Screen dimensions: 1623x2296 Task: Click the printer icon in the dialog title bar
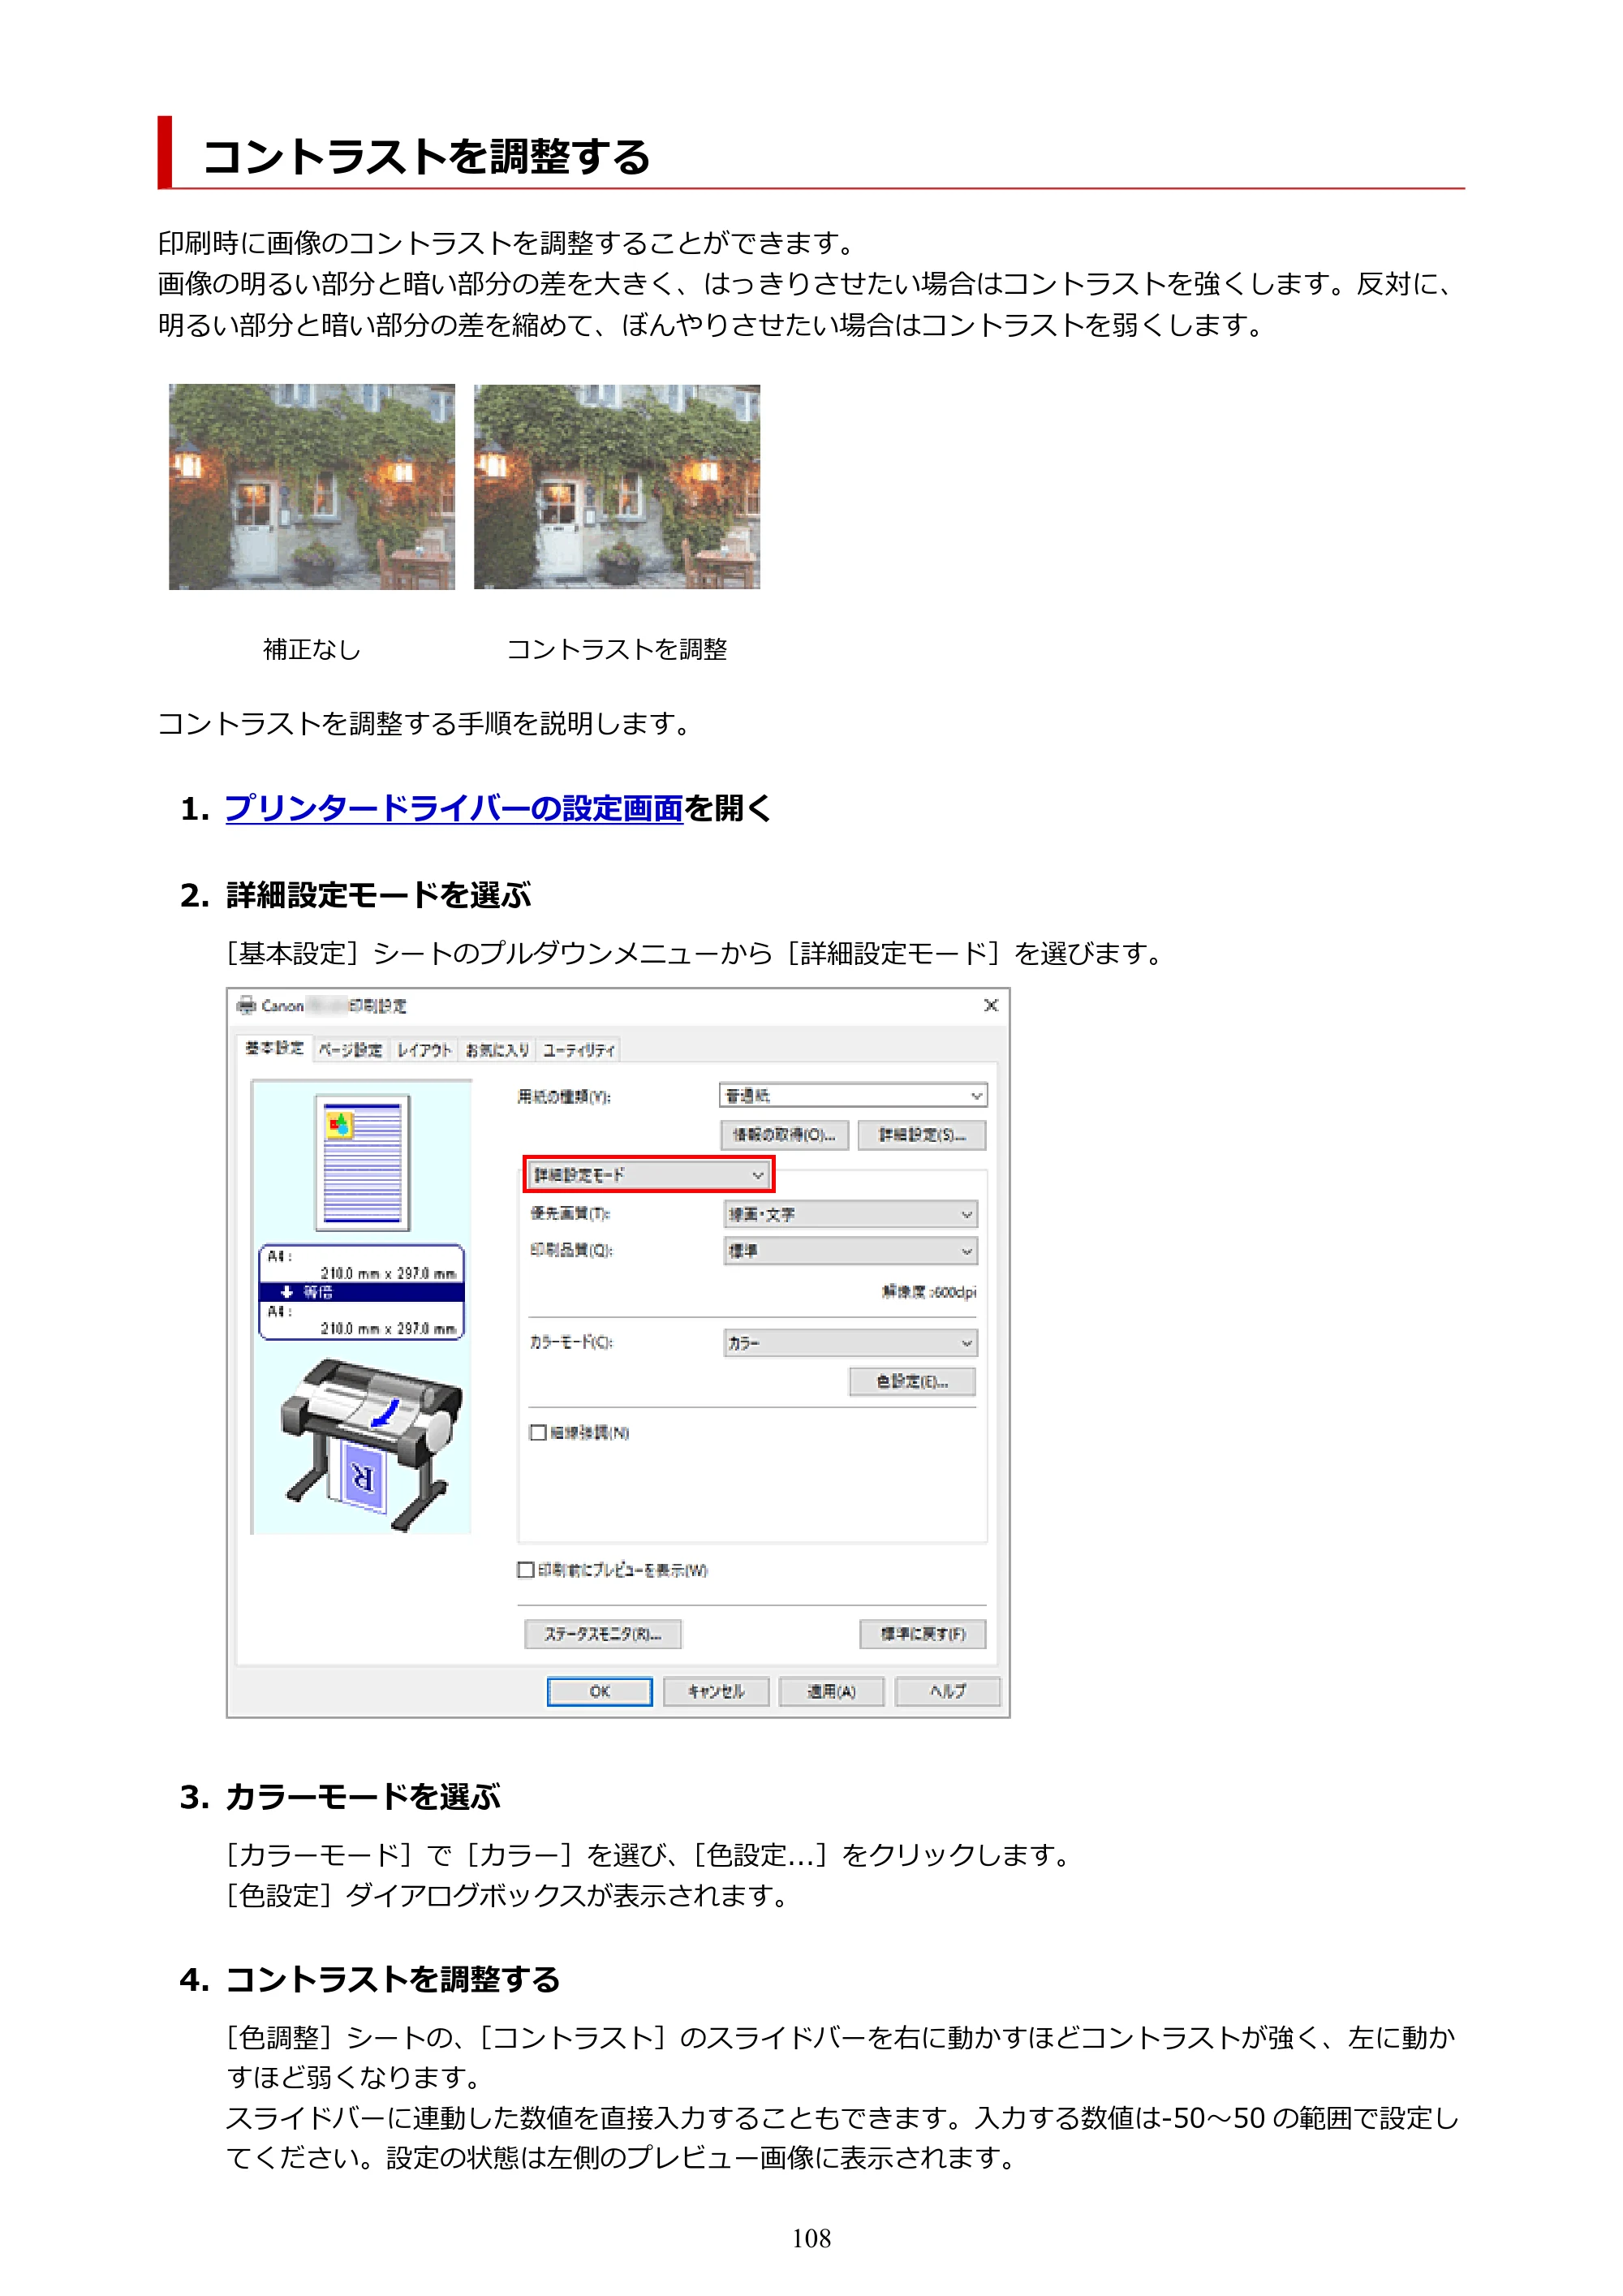(x=247, y=1005)
